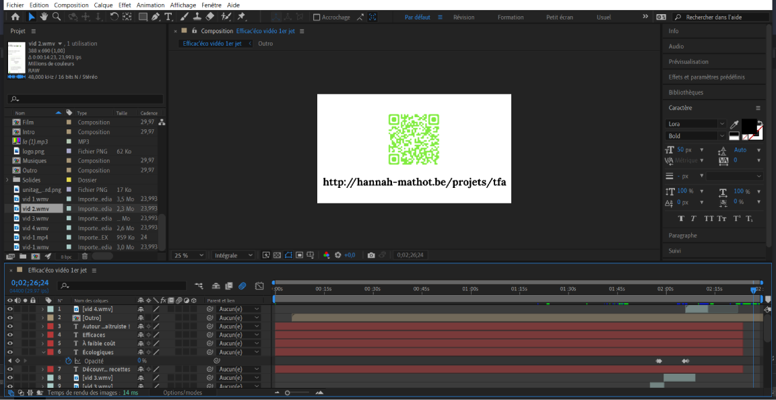Image resolution: width=776 pixels, height=400 pixels.
Task: Open the channel RGB display icon
Action: click(326, 255)
